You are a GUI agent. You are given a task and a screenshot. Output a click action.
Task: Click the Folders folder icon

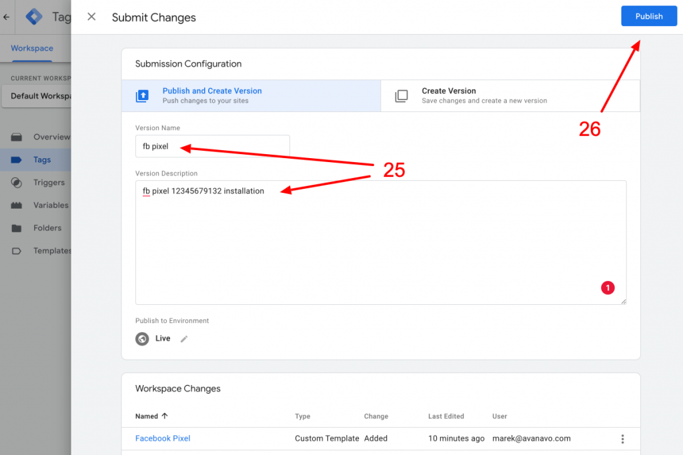point(17,228)
